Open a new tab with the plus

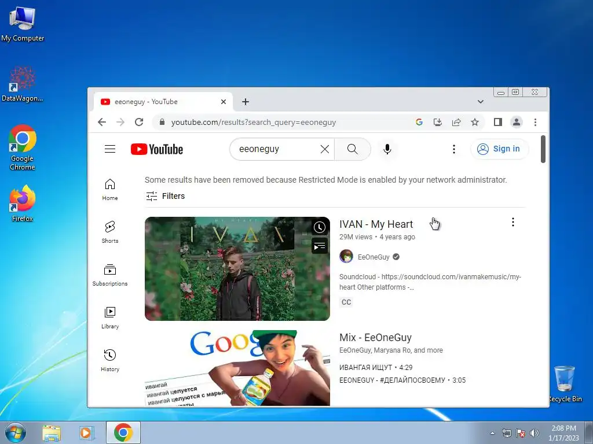246,102
